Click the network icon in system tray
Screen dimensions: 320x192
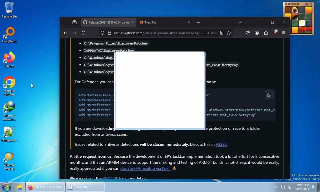tap(283, 187)
